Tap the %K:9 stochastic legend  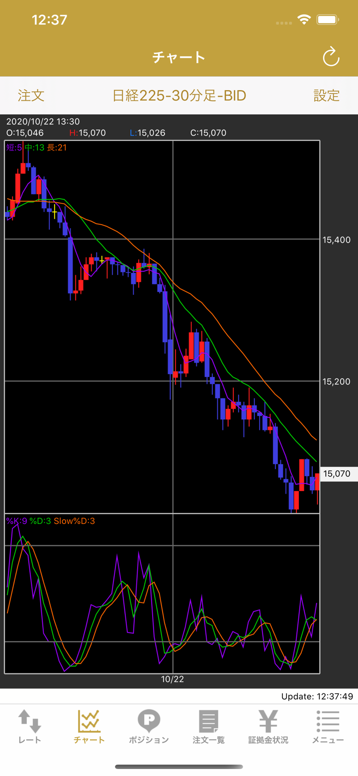[x=17, y=521]
